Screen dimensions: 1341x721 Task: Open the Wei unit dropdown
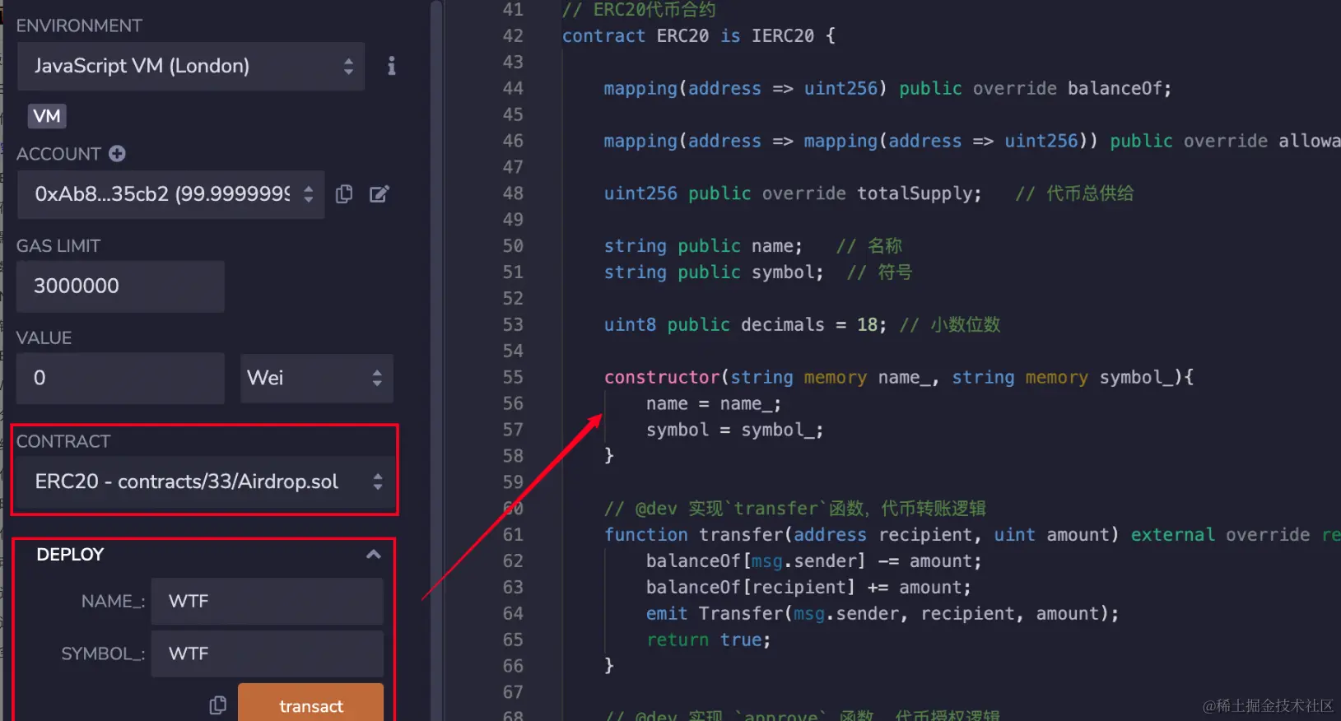(x=316, y=378)
